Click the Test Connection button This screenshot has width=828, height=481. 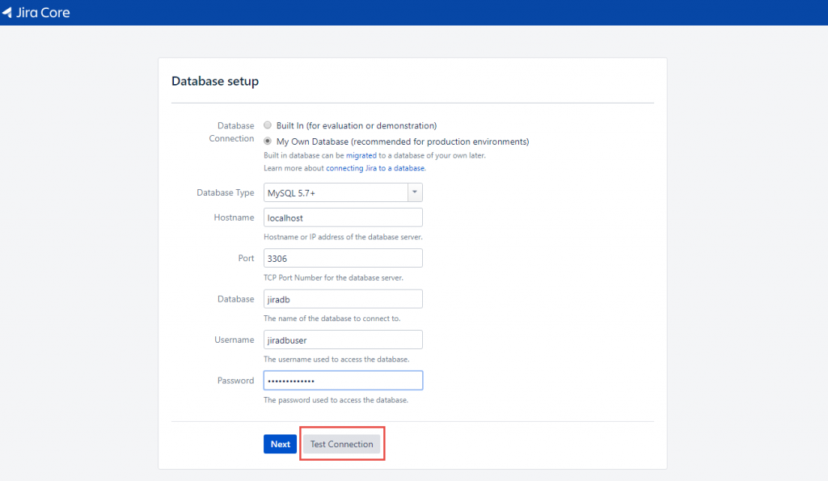click(342, 444)
